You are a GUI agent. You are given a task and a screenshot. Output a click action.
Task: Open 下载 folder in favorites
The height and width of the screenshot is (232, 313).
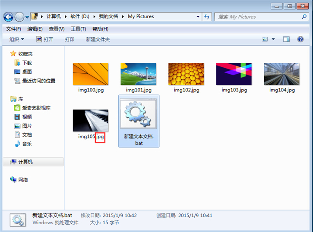click(27, 63)
